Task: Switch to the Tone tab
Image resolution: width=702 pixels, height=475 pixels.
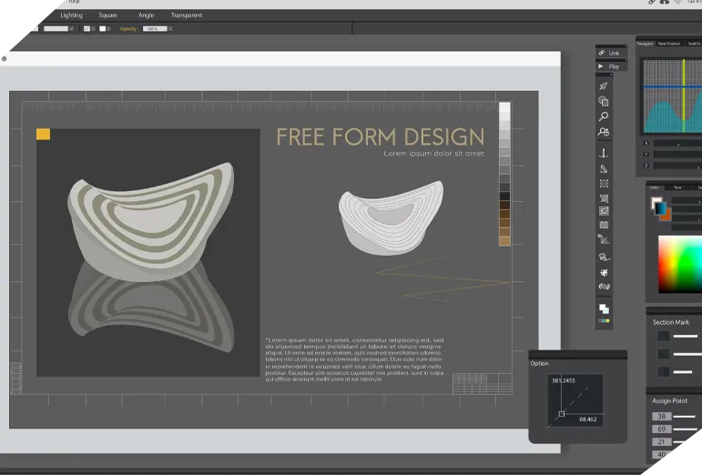Action: pyautogui.click(x=677, y=187)
